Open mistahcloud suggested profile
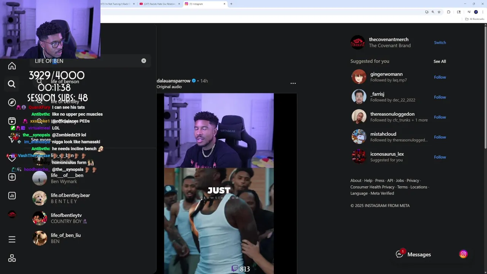Viewport: 487px width, 274px height. point(383,134)
